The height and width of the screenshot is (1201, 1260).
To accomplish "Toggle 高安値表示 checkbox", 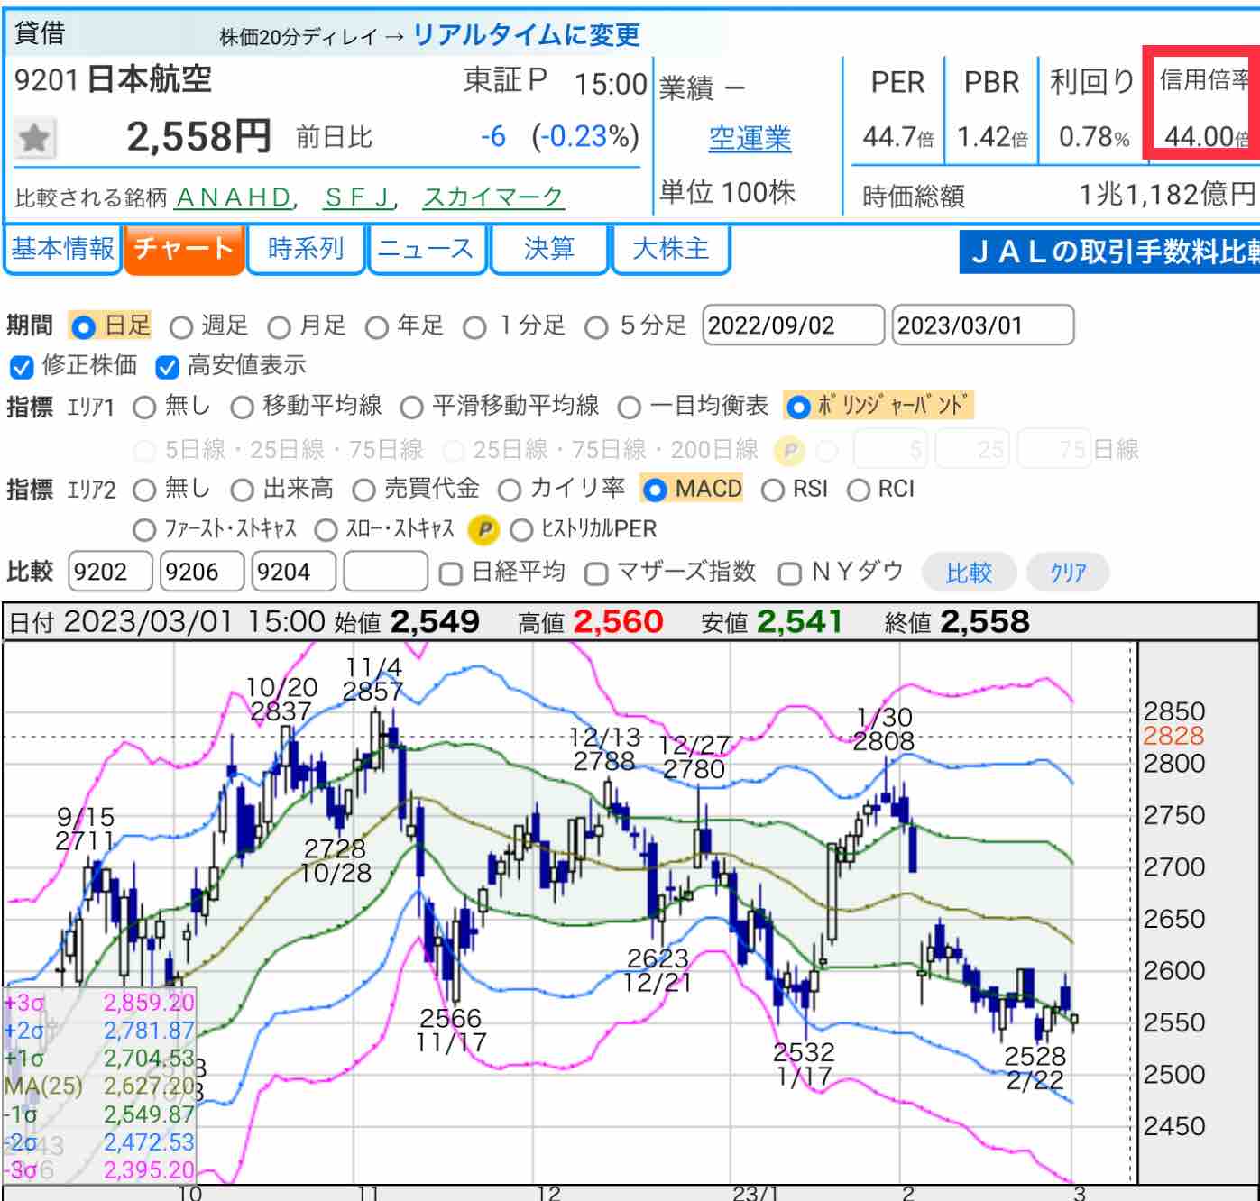I will click(168, 367).
